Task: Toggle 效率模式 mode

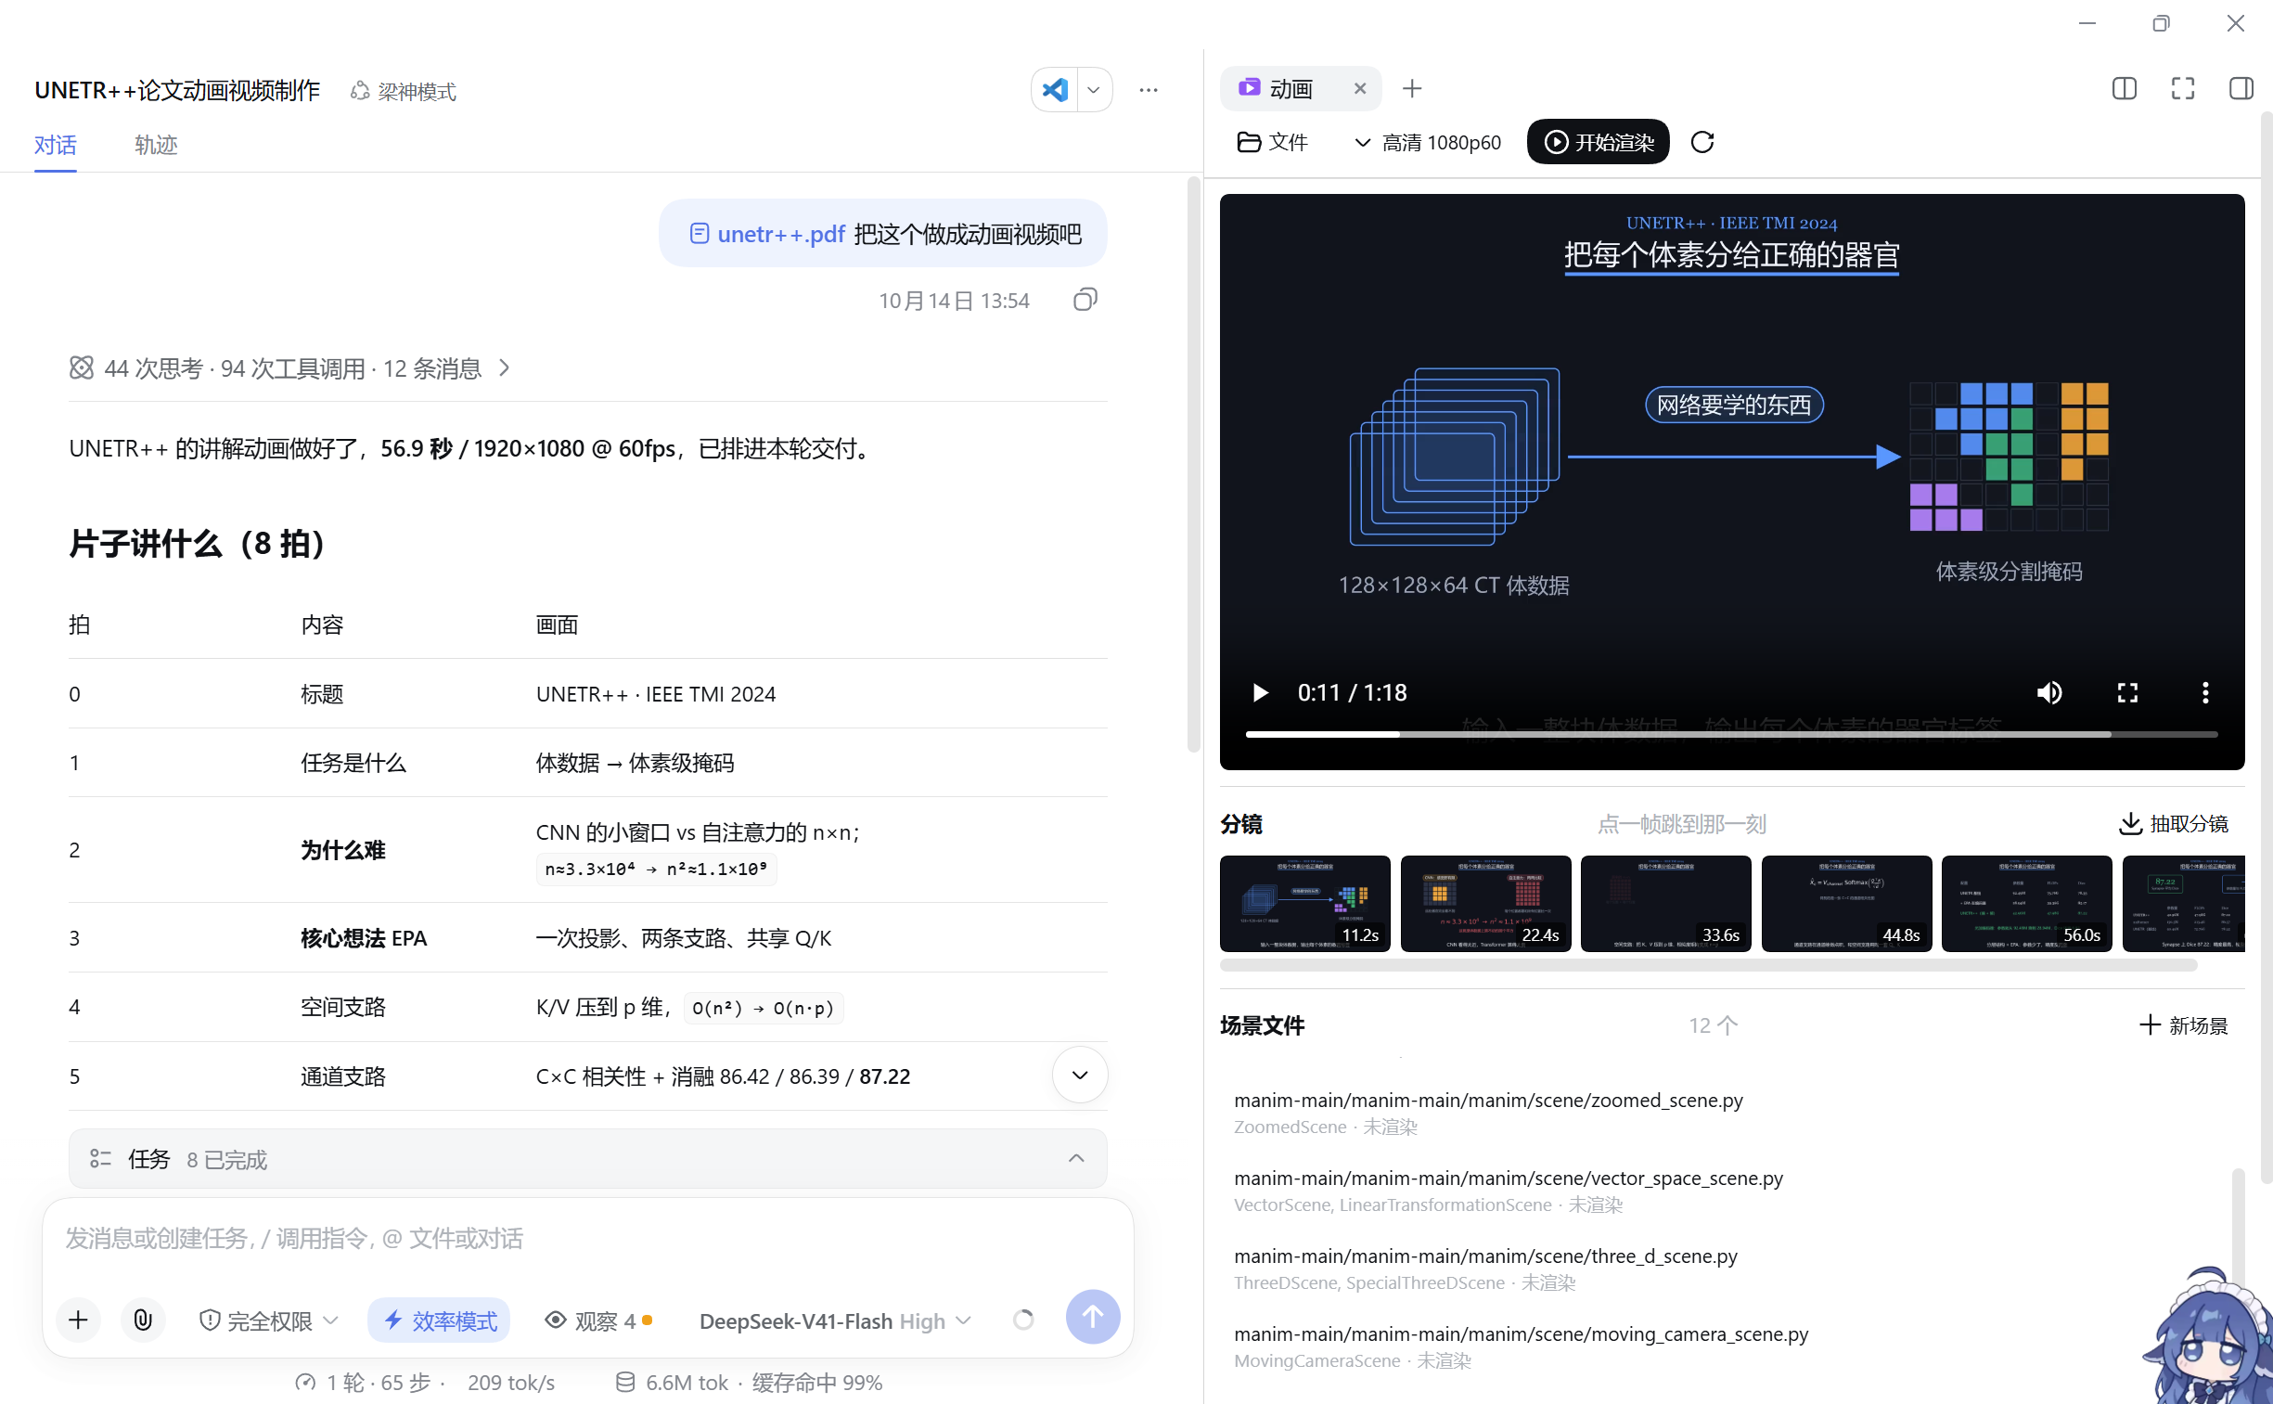Action: (439, 1320)
